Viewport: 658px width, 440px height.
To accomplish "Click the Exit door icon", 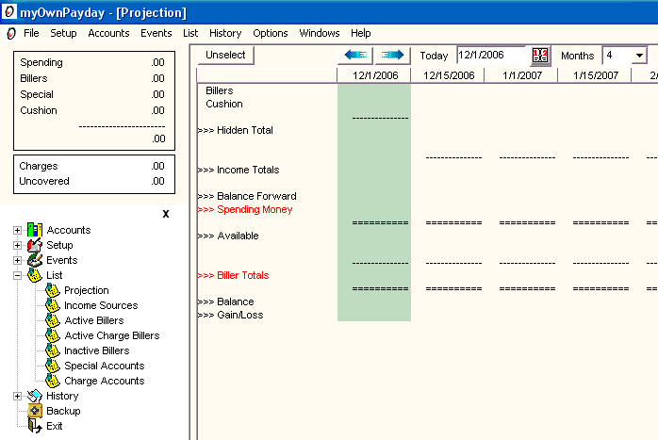I will tap(35, 426).
